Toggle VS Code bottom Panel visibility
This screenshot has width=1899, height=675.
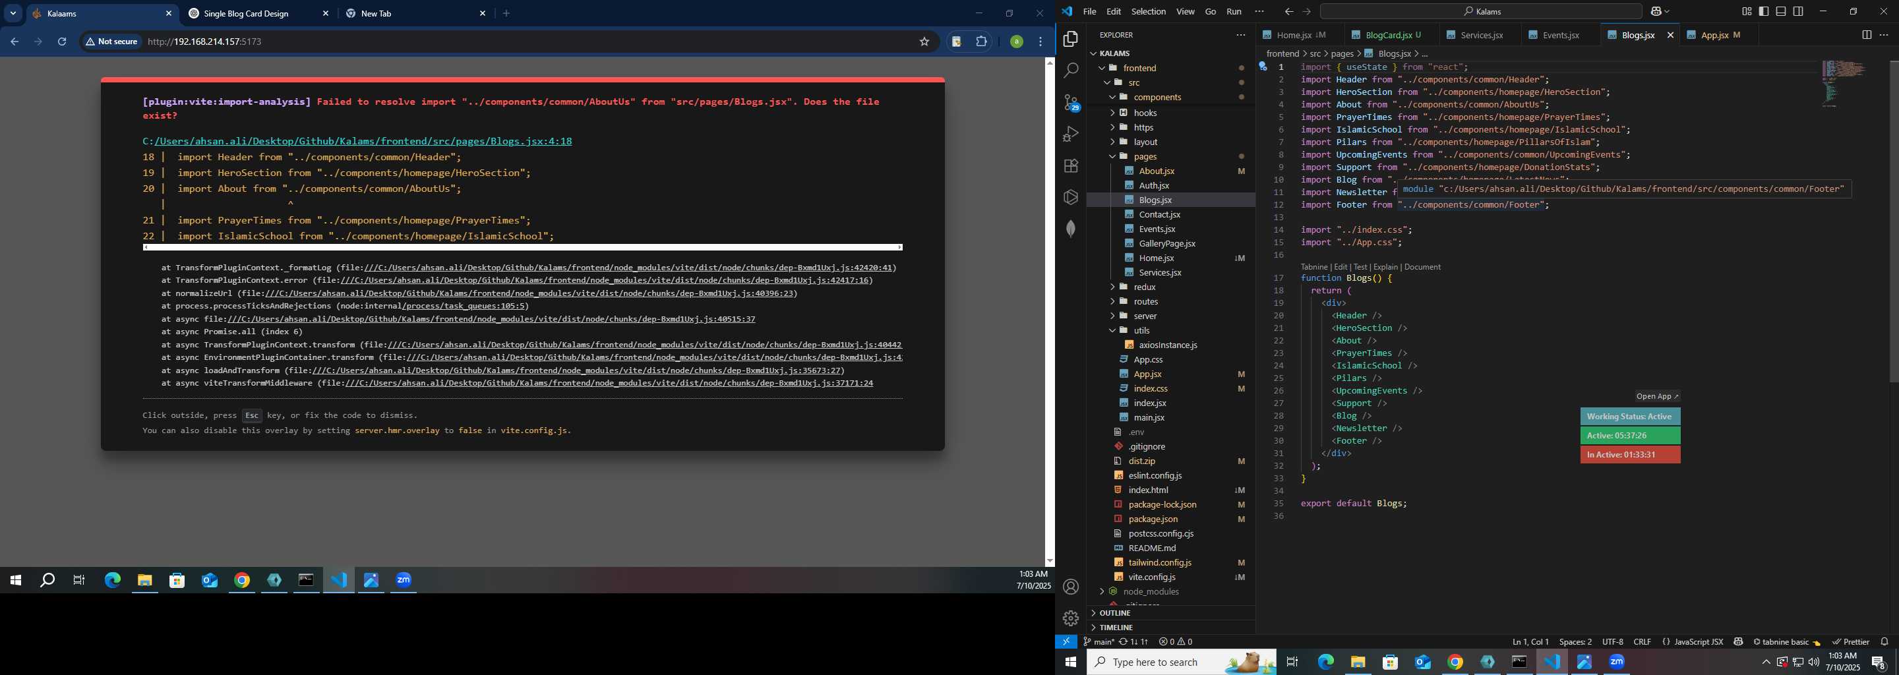point(1780,11)
